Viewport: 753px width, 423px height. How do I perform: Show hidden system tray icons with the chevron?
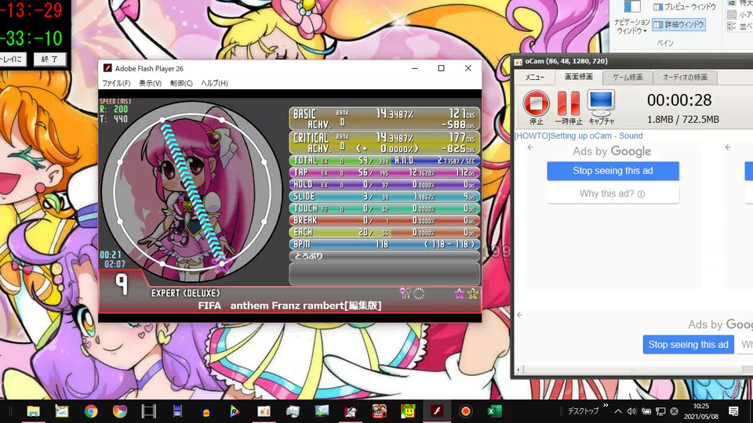(618, 411)
